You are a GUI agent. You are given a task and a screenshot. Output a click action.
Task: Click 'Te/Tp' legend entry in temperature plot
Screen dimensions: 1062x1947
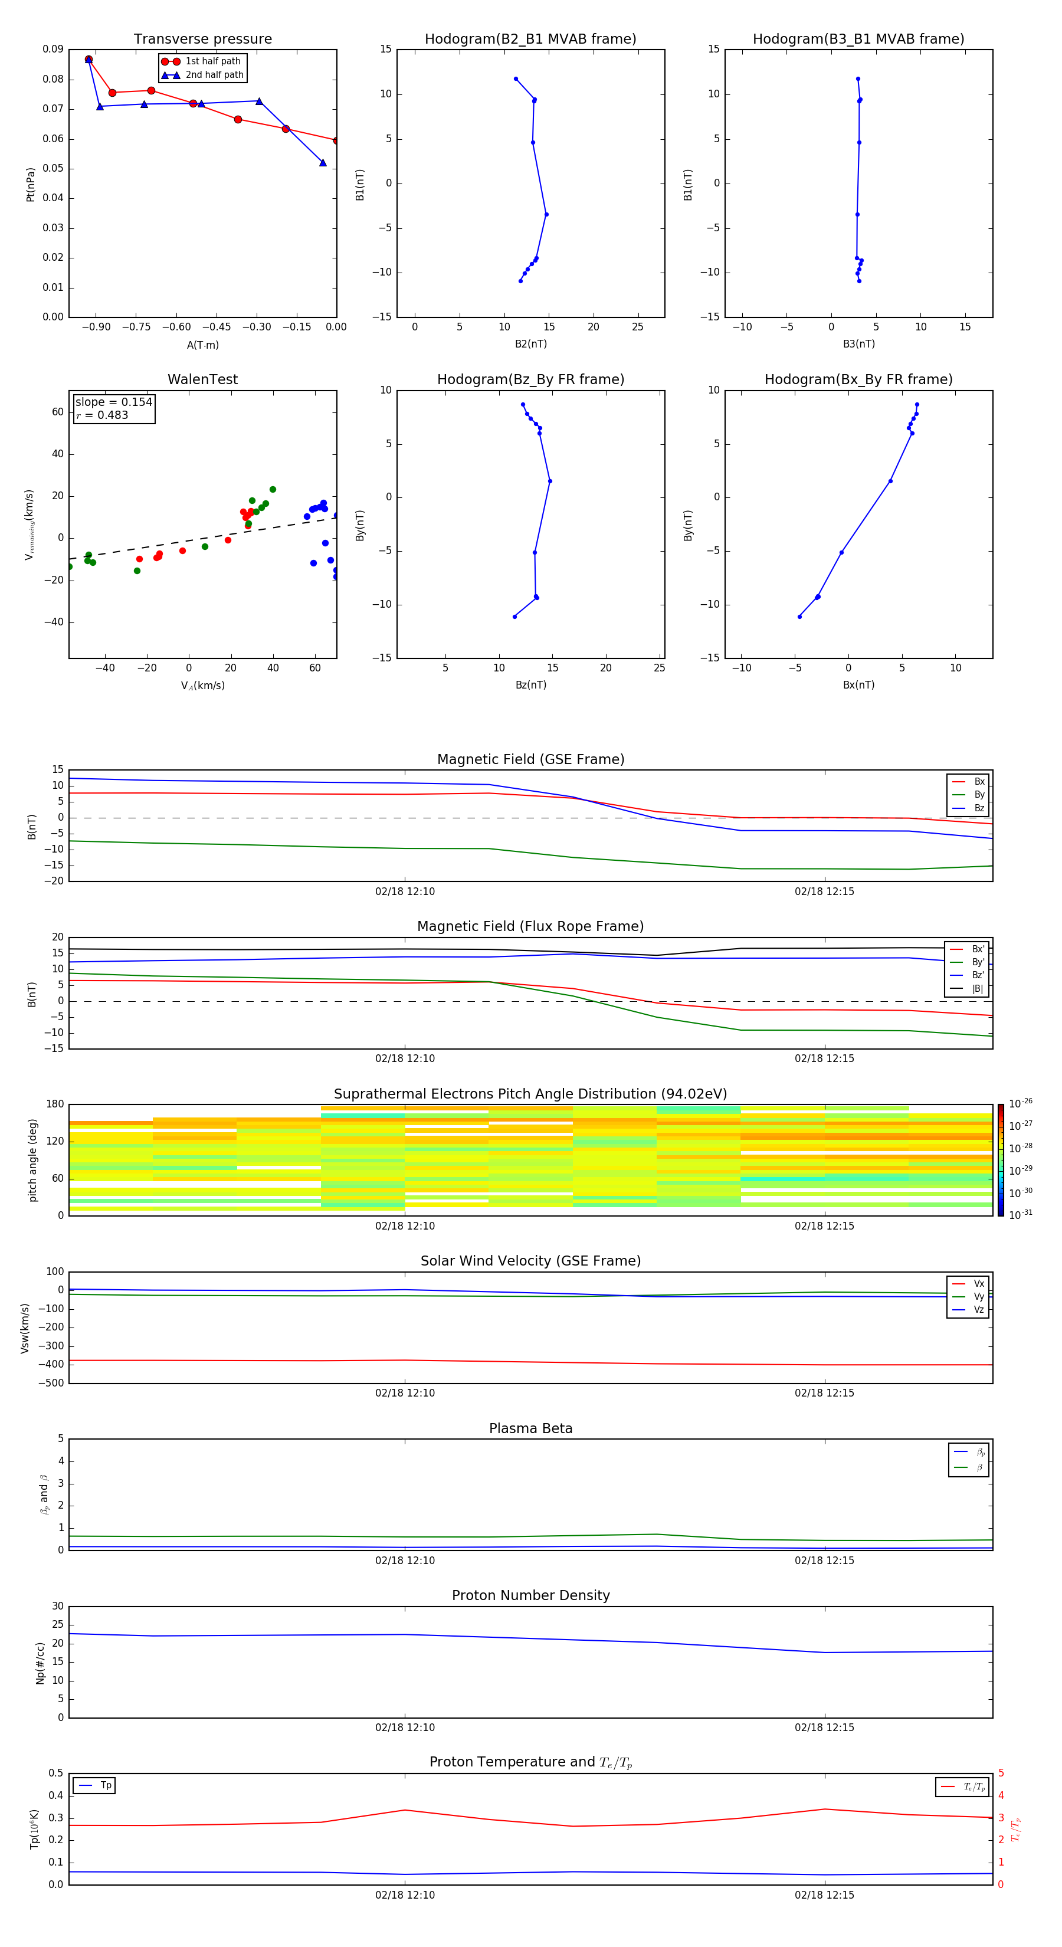(963, 1787)
